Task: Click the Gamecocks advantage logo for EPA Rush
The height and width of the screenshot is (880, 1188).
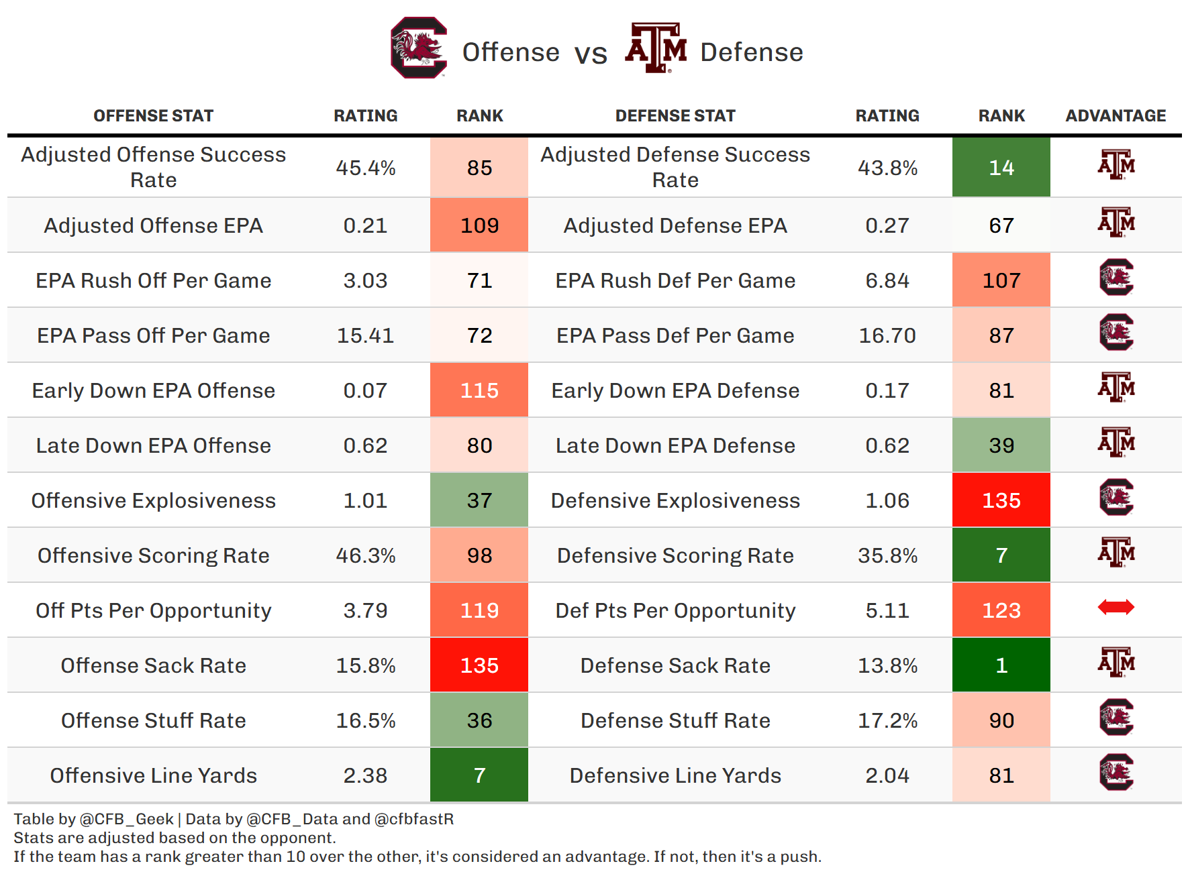Action: coord(1116,278)
